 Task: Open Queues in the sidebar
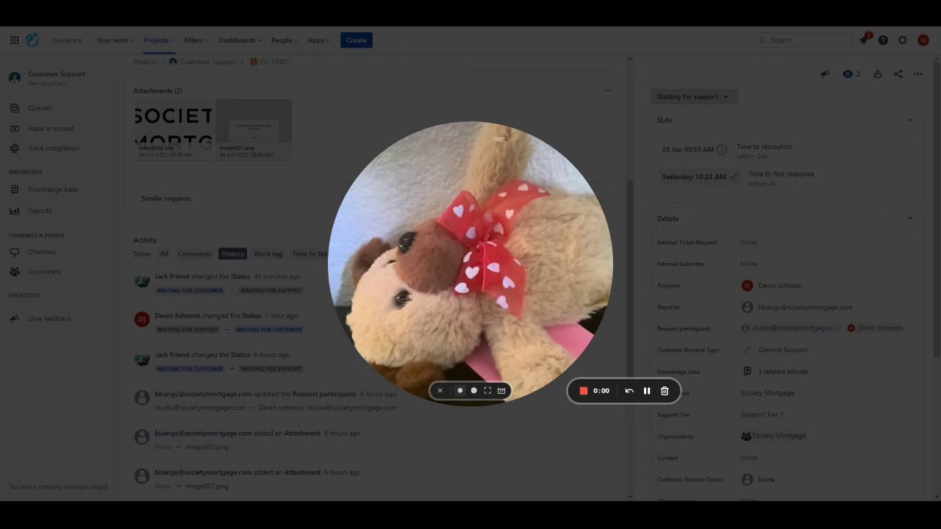coord(40,108)
